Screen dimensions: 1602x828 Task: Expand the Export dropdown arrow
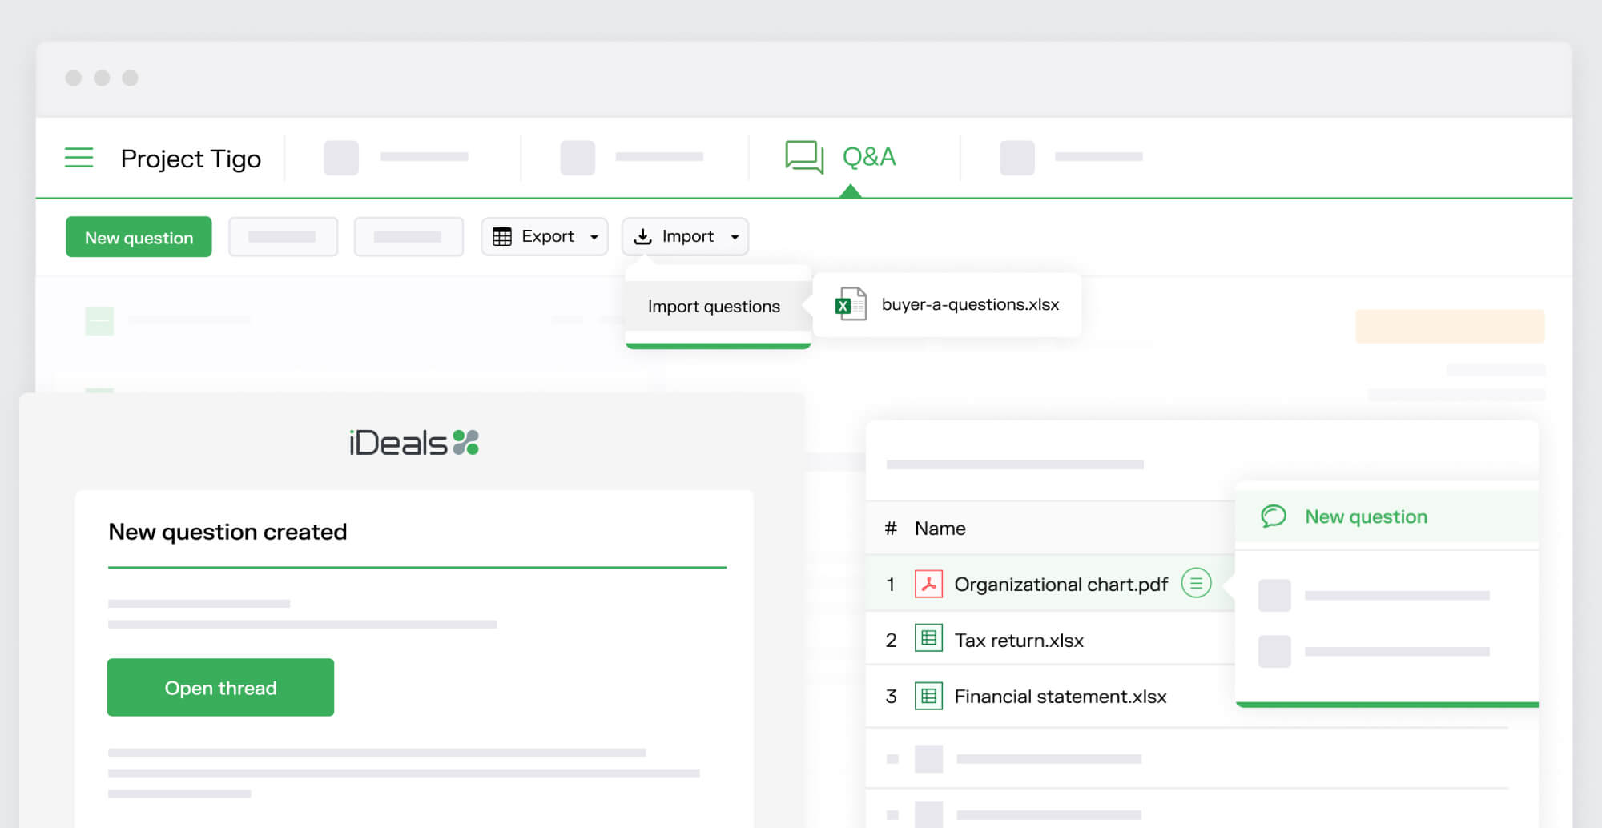point(594,237)
